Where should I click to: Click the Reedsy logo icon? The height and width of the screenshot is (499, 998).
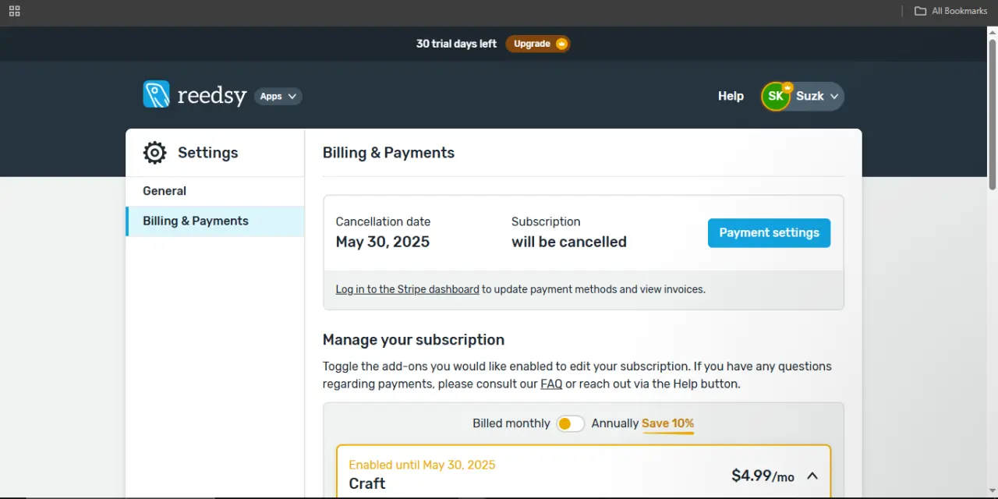pos(156,94)
